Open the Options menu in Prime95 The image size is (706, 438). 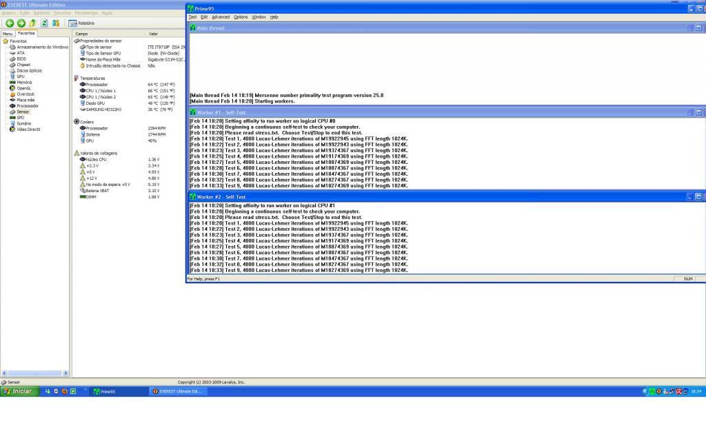pos(241,17)
